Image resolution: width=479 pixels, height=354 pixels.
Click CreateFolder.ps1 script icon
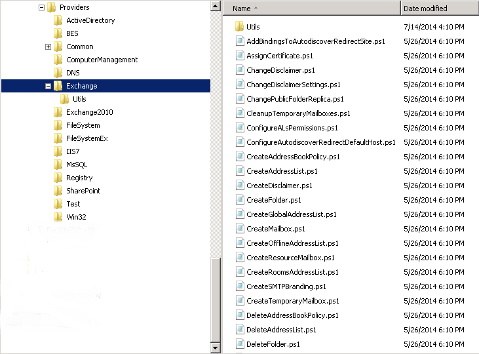pos(240,200)
